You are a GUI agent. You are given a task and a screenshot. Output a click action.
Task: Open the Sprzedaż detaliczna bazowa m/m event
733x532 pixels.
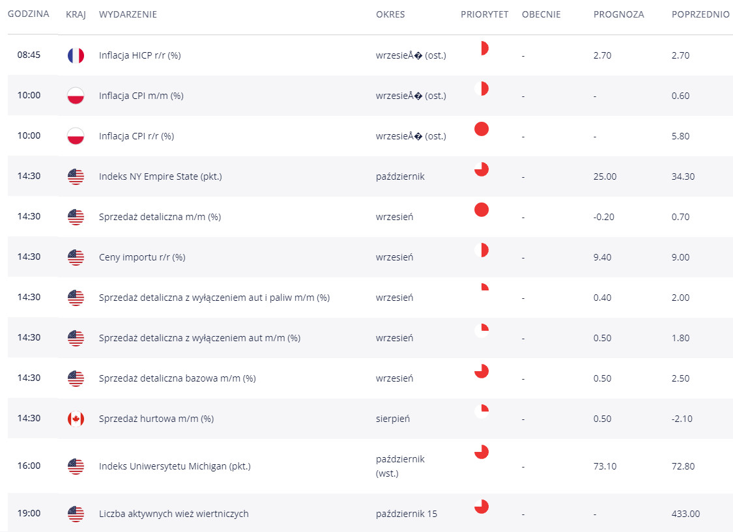pyautogui.click(x=177, y=378)
